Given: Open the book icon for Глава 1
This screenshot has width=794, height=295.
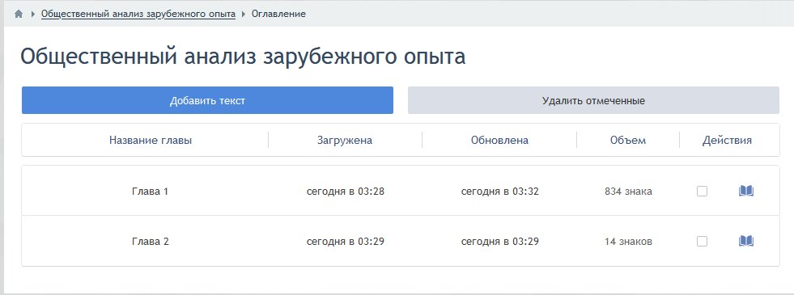Looking at the screenshot, I should point(746,192).
